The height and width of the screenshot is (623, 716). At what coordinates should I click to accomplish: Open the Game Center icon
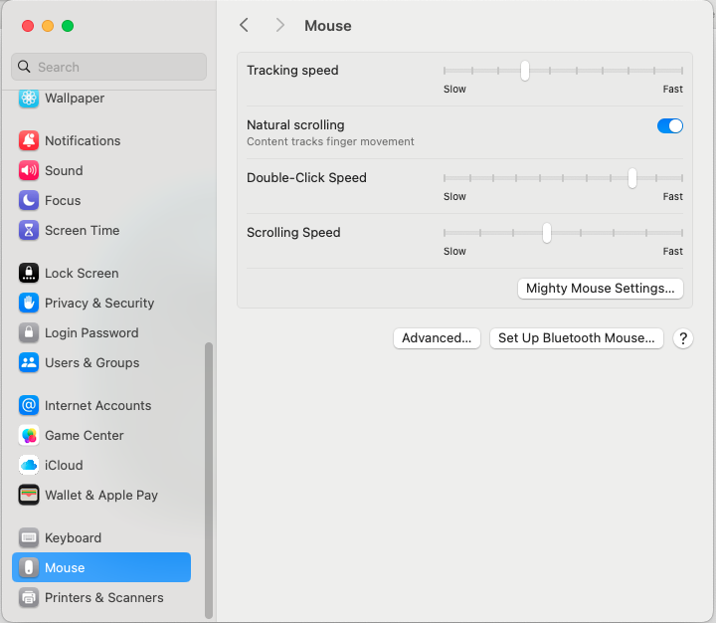coord(29,435)
